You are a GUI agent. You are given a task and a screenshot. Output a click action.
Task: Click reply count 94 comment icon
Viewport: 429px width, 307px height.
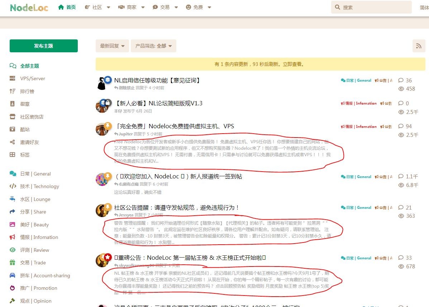[x=401, y=126]
